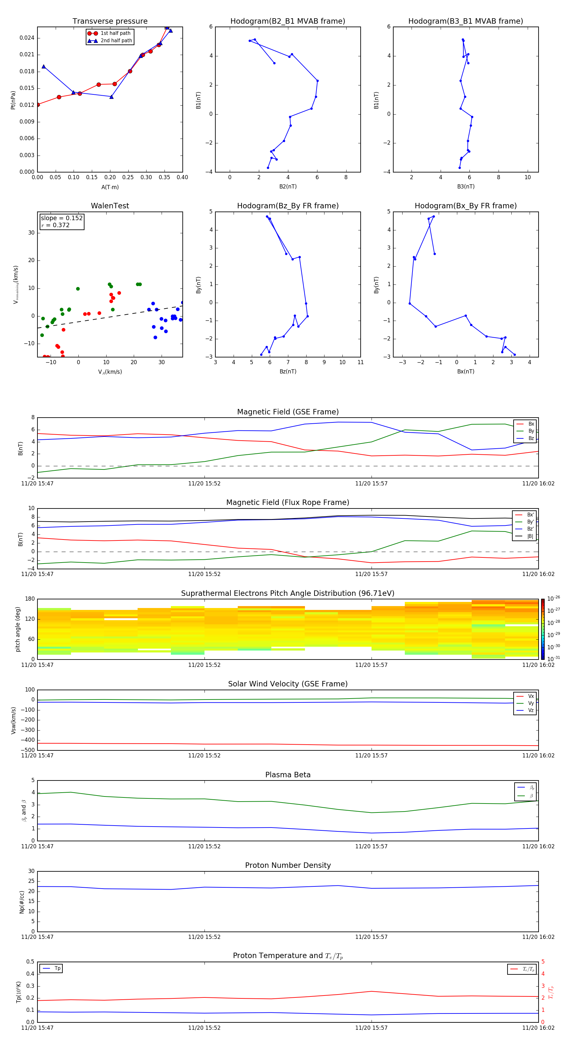Click the 'Hodogram(B3_B1 MVAB frame)' title
Screen dimensions: 576x1056
tap(466, 21)
